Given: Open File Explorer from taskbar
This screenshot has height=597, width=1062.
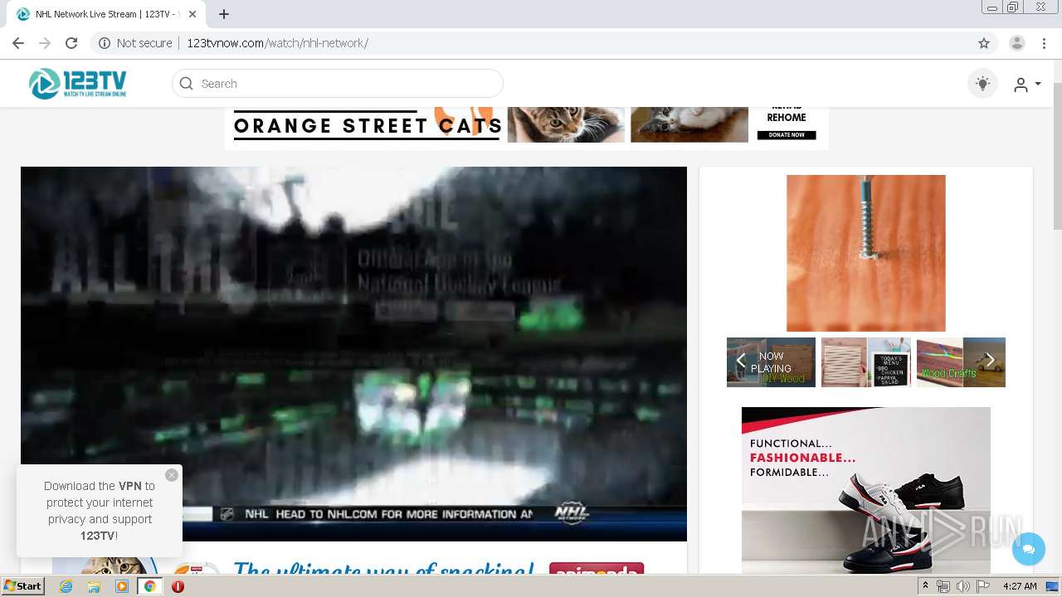Looking at the screenshot, I should (94, 586).
